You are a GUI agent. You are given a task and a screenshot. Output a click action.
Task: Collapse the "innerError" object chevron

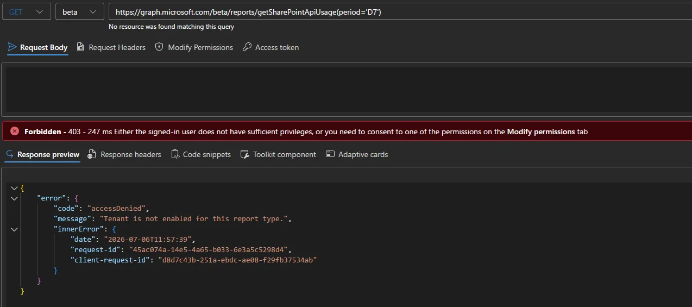tap(14, 229)
